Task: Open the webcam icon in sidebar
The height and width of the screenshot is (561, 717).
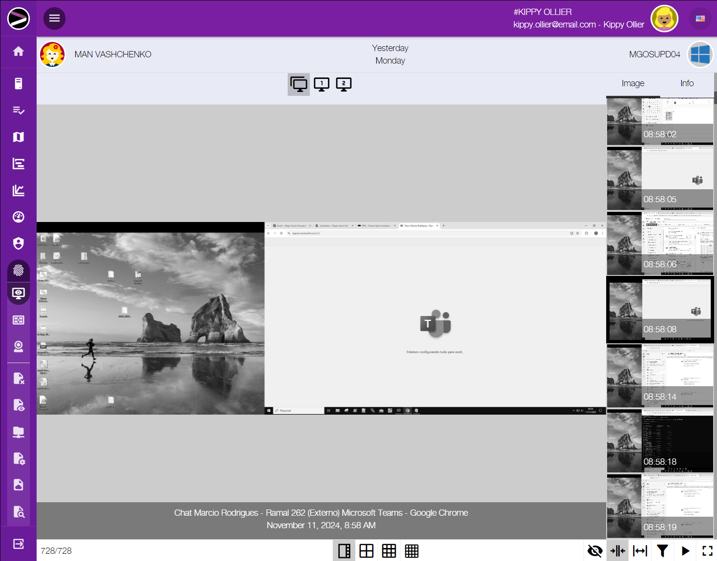Action: (x=18, y=347)
